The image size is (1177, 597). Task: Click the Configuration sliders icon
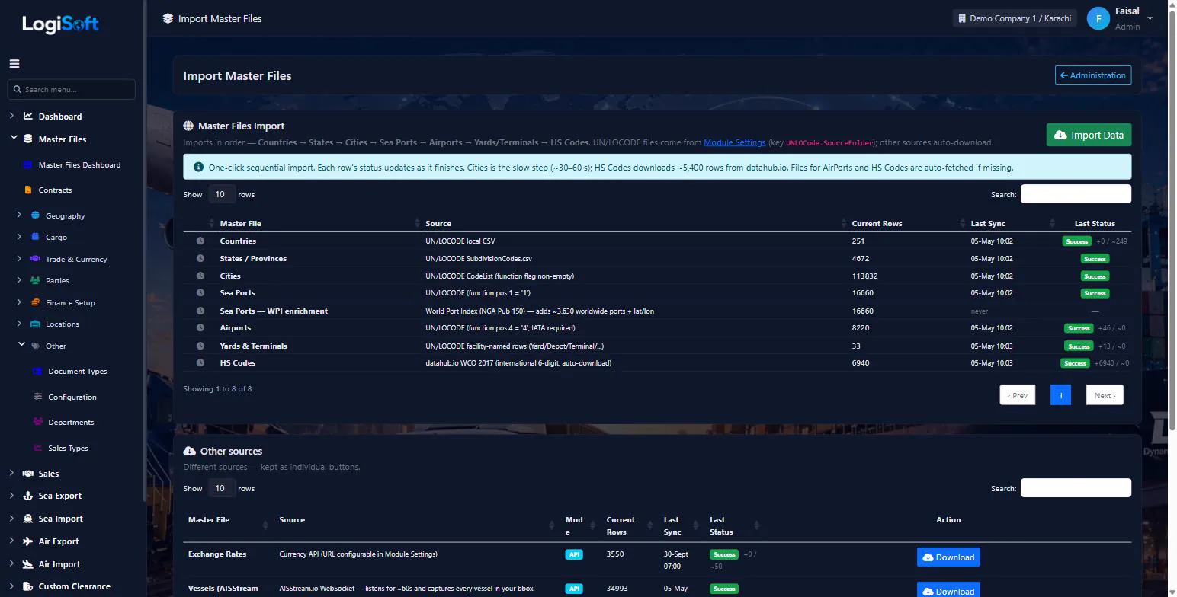[37, 397]
